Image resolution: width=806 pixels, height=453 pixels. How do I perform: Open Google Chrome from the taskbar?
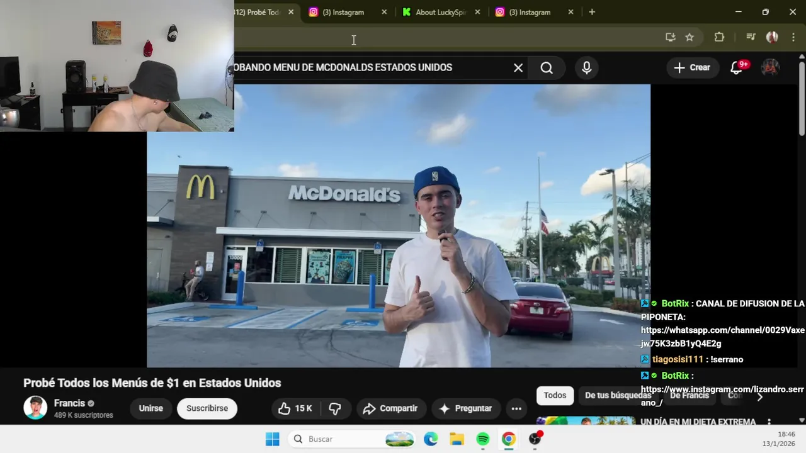[x=508, y=439]
